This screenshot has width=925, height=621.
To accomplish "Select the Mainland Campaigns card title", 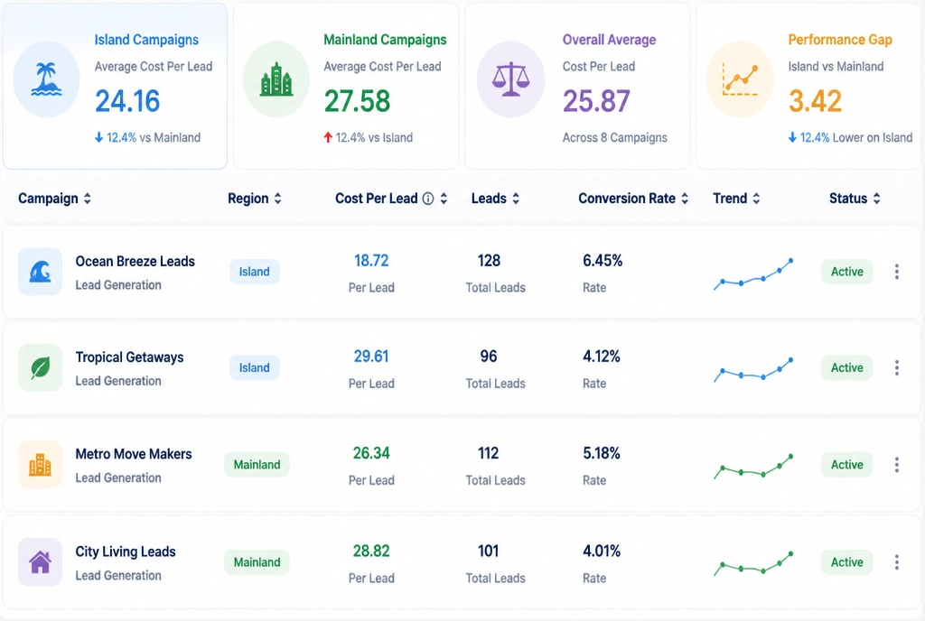I will click(x=385, y=40).
